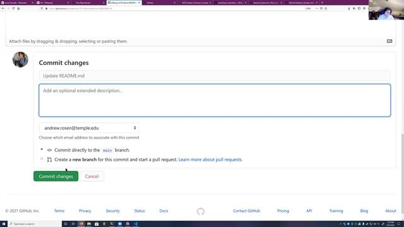Viewport: 404px width, 227px height.
Task: Open Contact GitHub footer link
Action: [247, 211]
